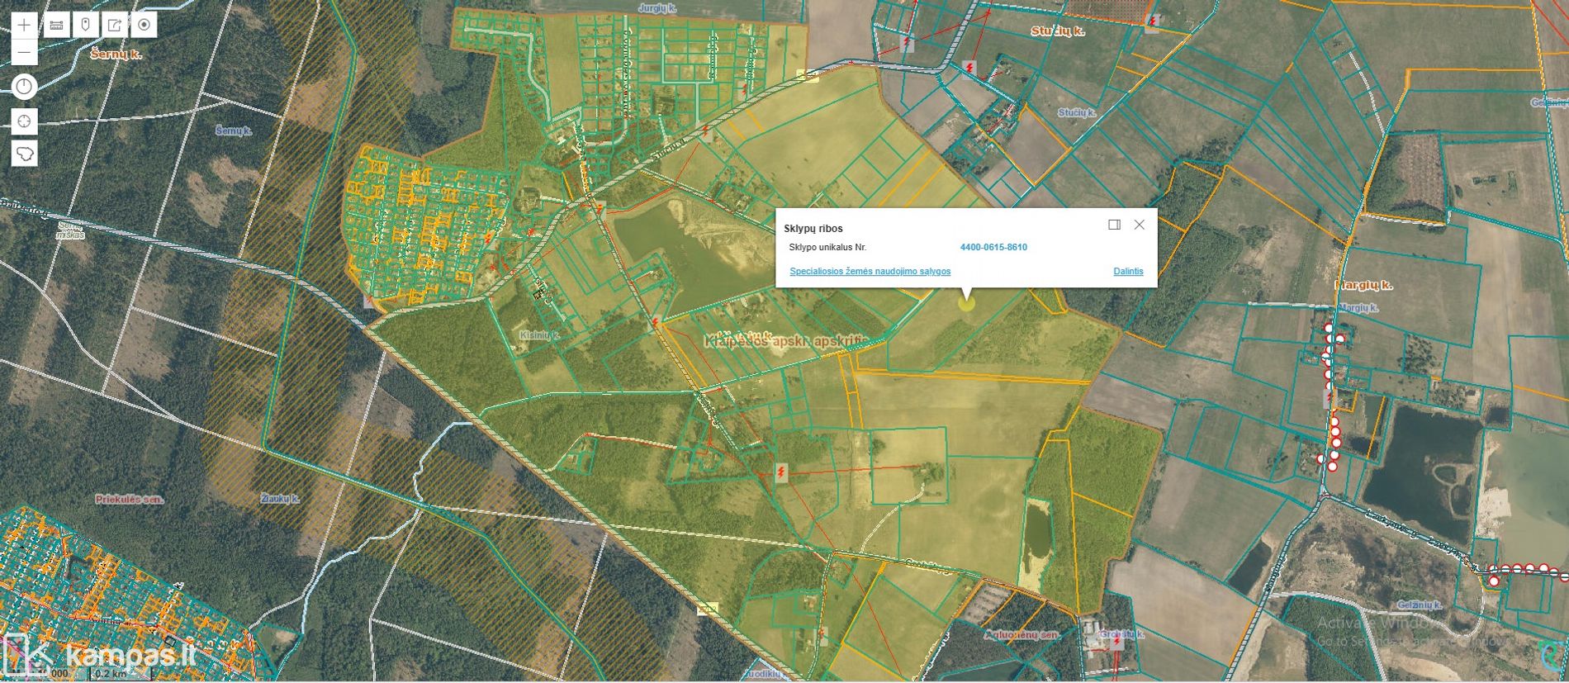Click the circled dot toolbar icon
Viewport: 1569px width, 683px height.
coord(144,25)
